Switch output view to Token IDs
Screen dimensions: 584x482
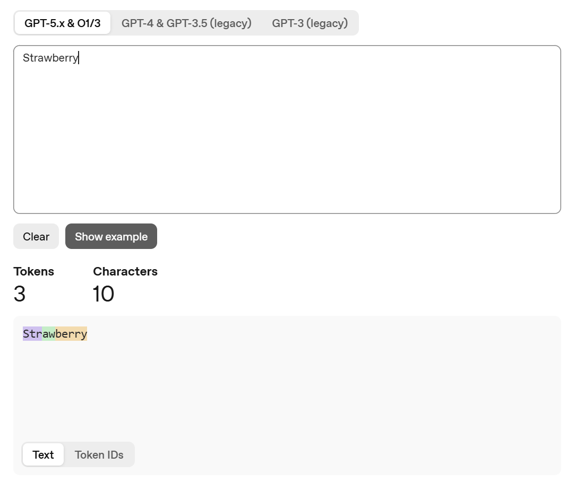(99, 454)
